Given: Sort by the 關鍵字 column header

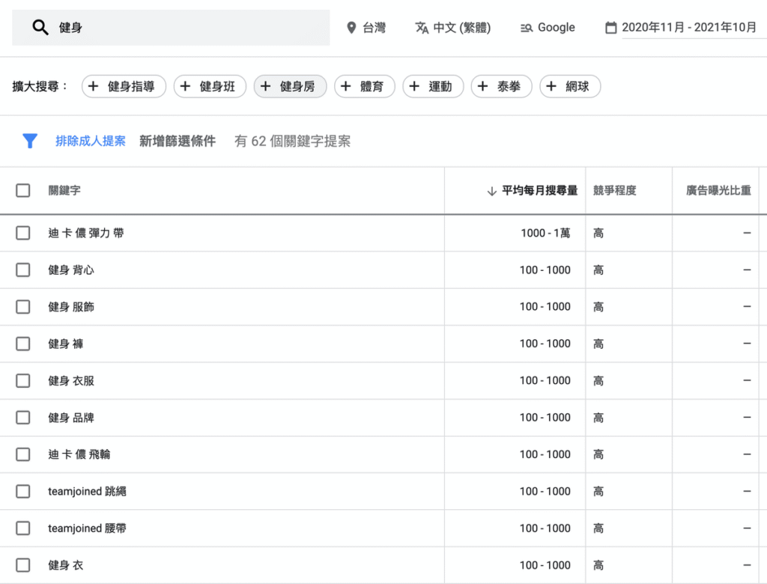Looking at the screenshot, I should coord(64,190).
